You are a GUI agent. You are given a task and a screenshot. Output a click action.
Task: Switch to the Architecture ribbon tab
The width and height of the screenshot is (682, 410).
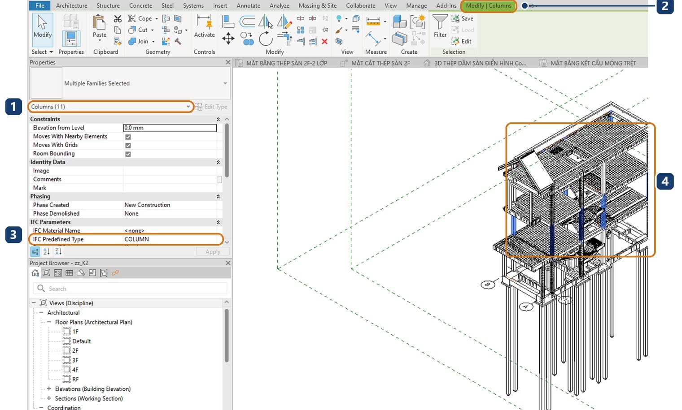click(x=72, y=5)
